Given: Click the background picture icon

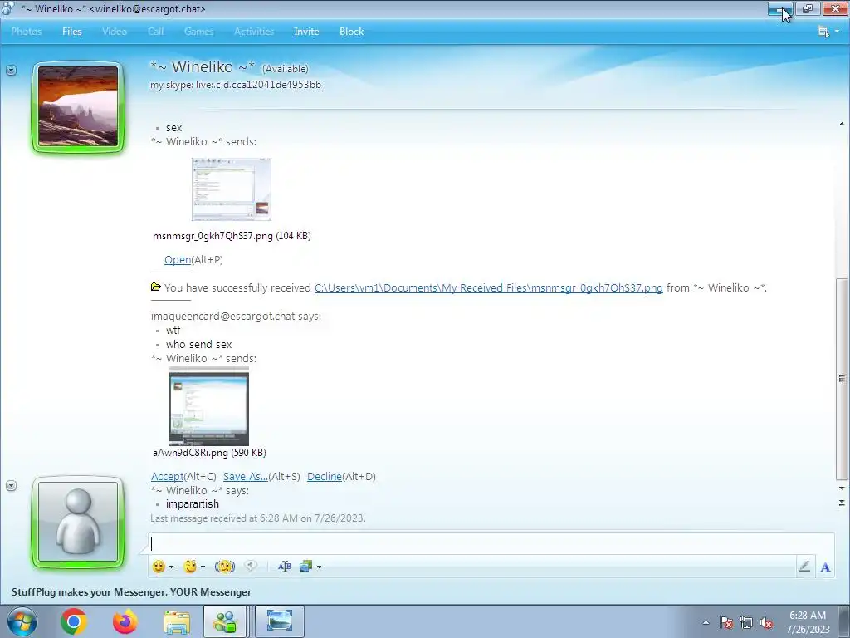Looking at the screenshot, I should pyautogui.click(x=305, y=567).
